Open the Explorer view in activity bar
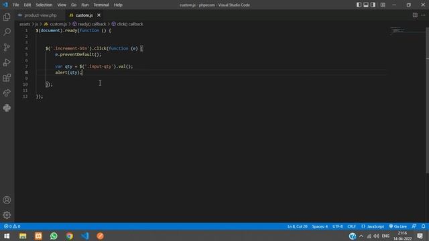 click(x=7, y=17)
